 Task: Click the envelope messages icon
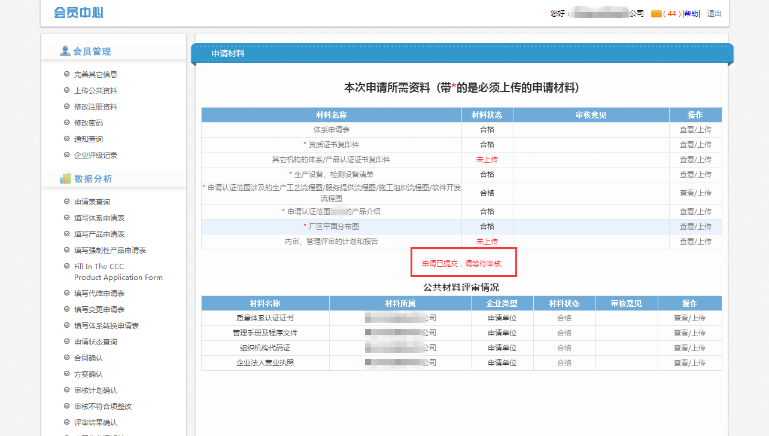click(x=656, y=14)
